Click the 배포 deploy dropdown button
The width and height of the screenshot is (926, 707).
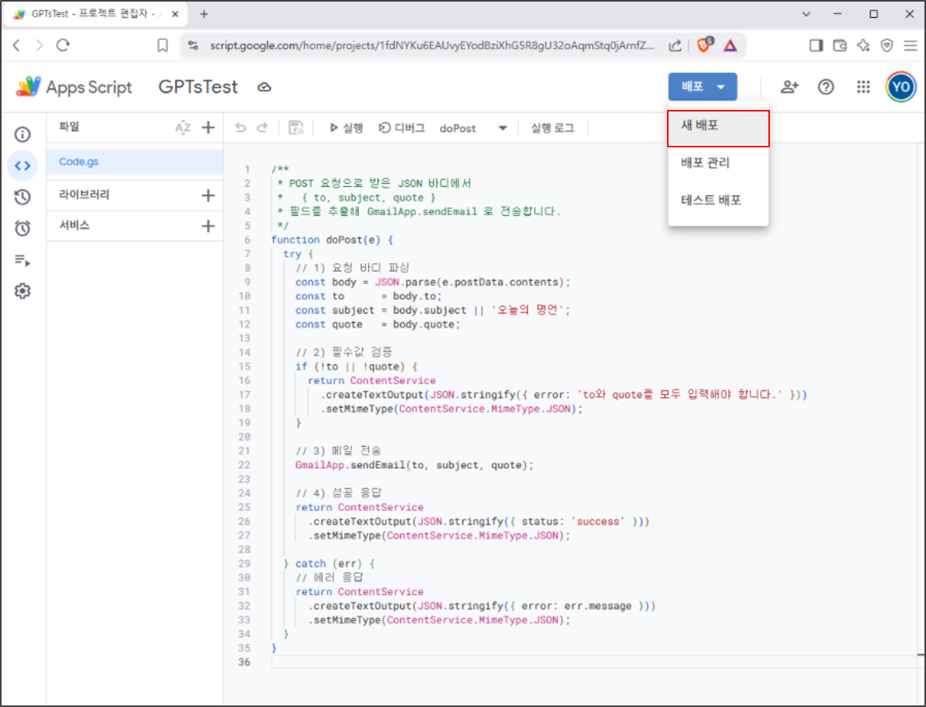pos(702,87)
